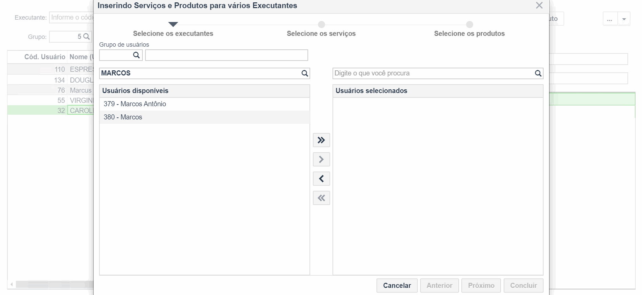The height and width of the screenshot is (295, 642).
Task: Click Anterior button
Action: click(439, 286)
